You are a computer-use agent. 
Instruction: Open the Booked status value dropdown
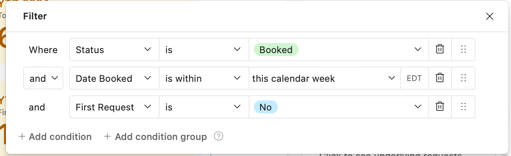pos(339,50)
